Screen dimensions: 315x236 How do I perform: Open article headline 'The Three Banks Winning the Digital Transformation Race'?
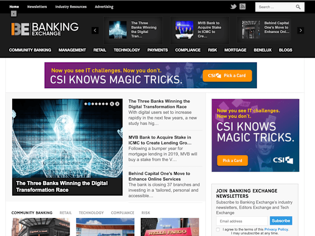pos(159,104)
